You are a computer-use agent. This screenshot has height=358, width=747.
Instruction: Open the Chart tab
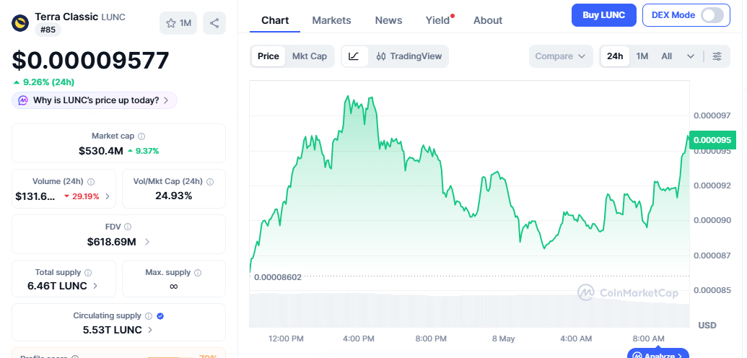[275, 20]
